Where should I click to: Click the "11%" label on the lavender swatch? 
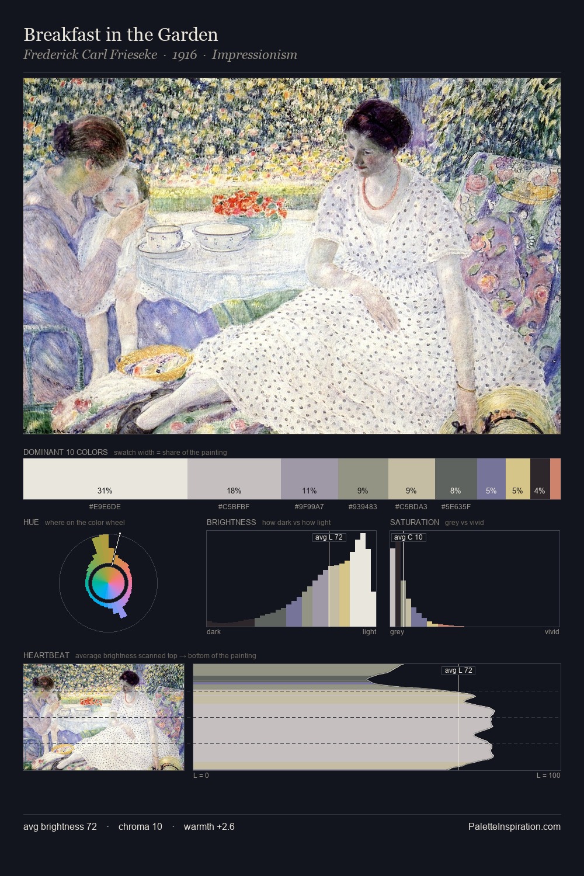[x=310, y=491]
